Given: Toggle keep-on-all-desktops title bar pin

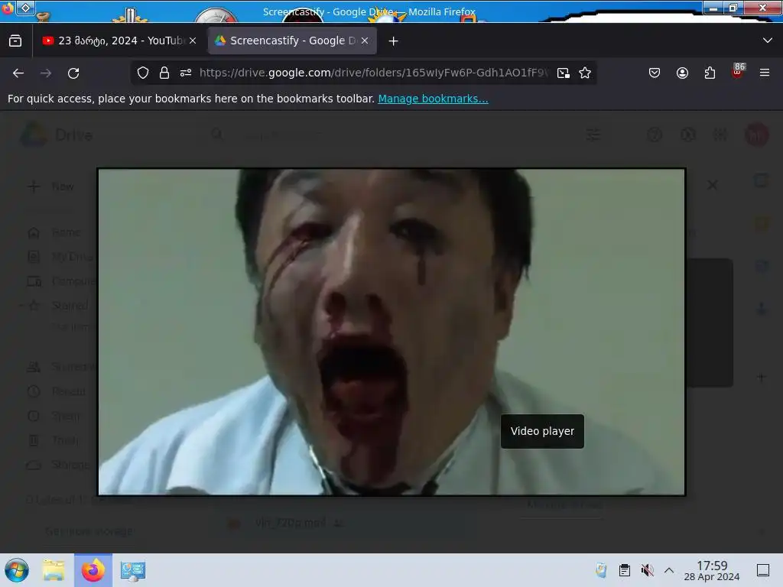Looking at the screenshot, I should coord(25,8).
